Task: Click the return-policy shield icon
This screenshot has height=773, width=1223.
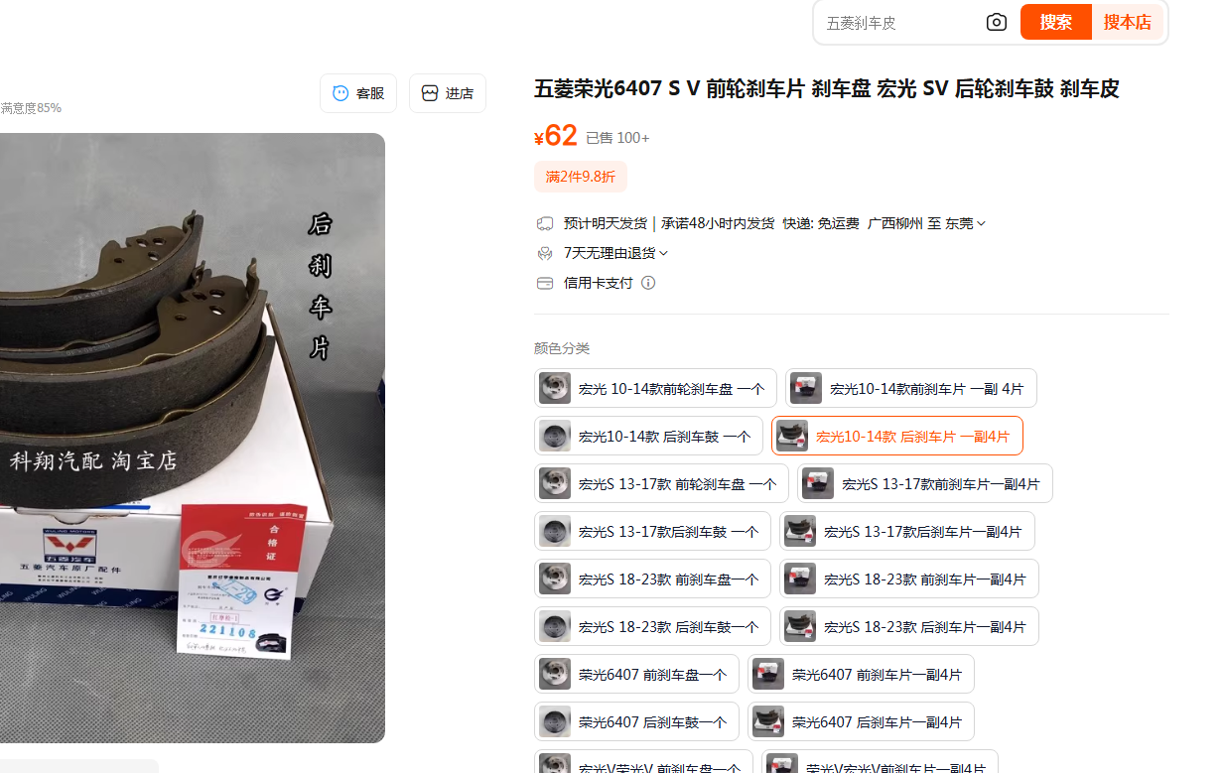Action: 544,253
